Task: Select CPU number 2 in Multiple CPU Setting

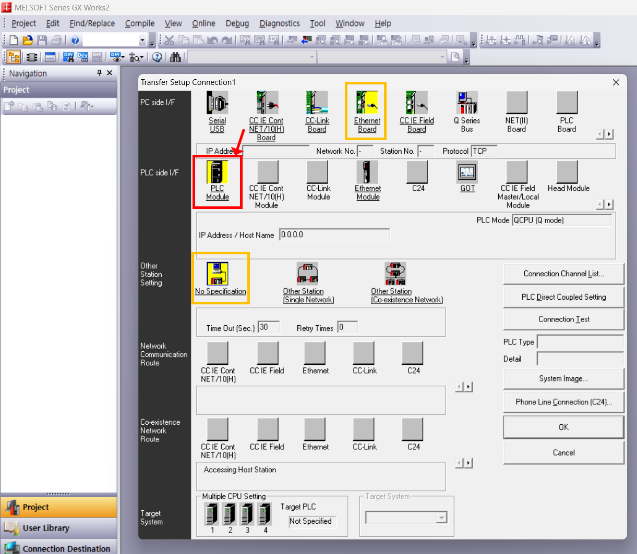Action: coord(230,514)
